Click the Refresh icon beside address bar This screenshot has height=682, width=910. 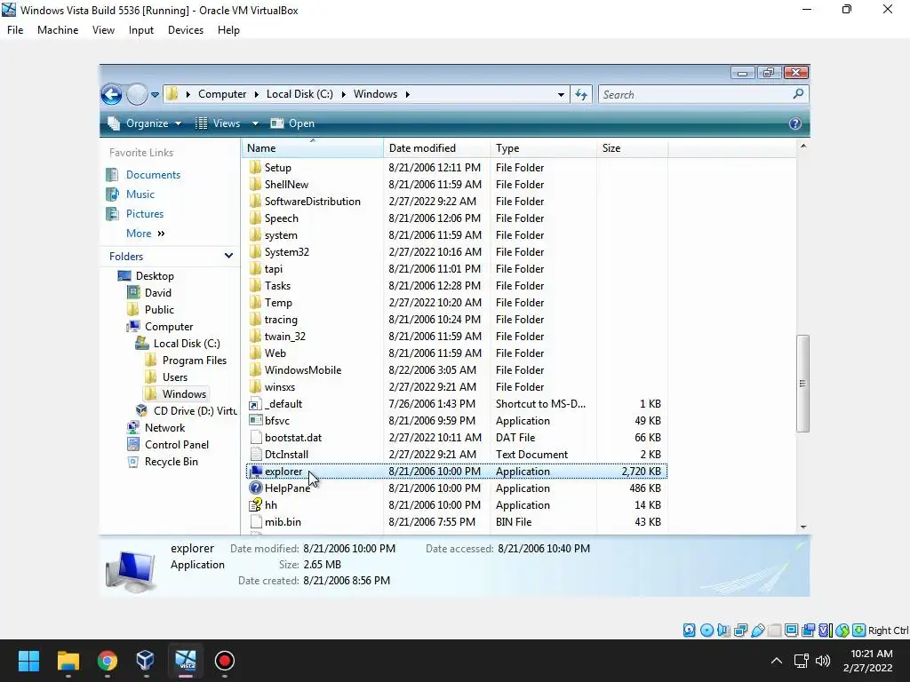581,94
